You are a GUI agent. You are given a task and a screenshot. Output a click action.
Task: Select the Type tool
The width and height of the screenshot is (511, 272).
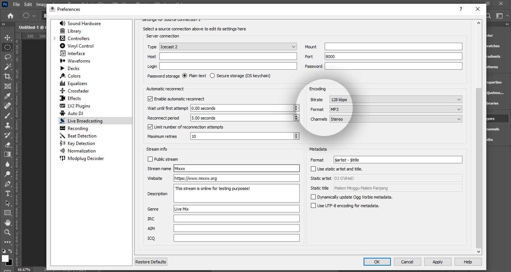[x=7, y=193]
